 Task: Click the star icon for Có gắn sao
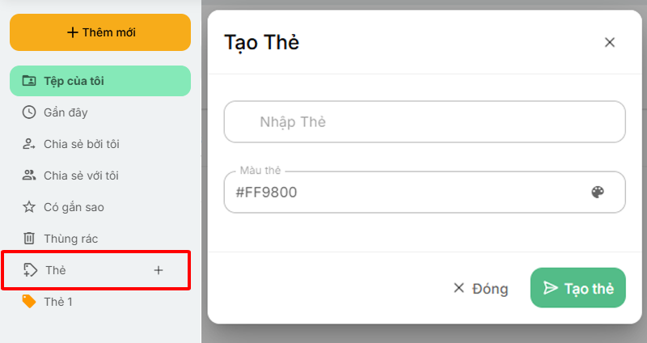coord(29,207)
